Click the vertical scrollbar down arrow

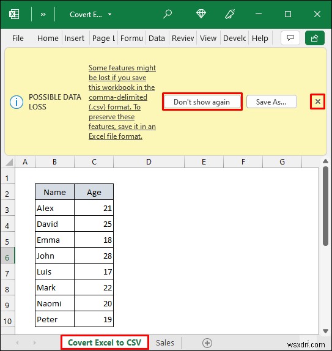click(326, 331)
